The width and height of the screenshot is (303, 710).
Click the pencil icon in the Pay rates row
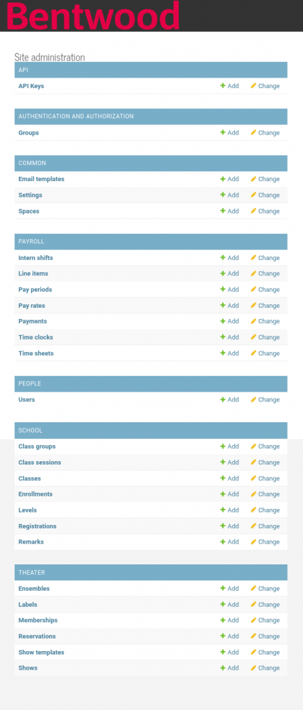pyautogui.click(x=254, y=305)
